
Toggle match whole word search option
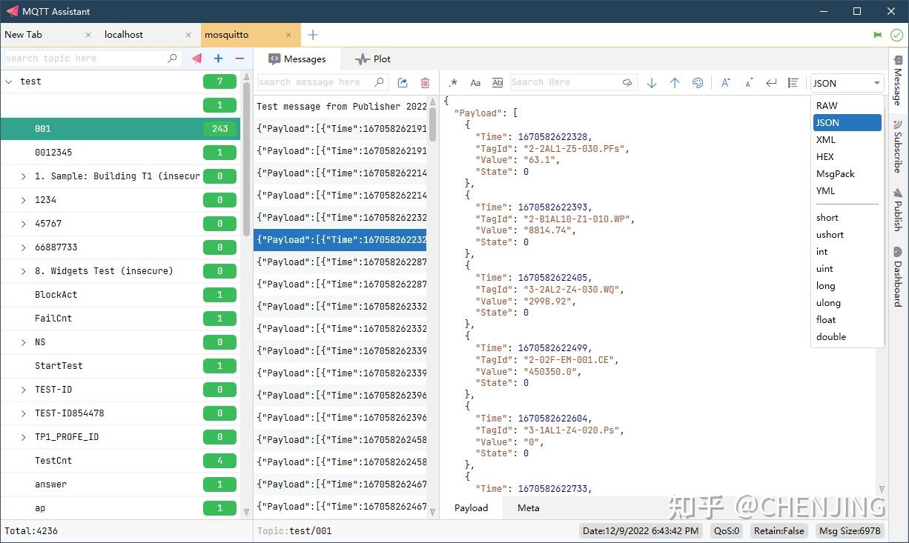click(x=498, y=83)
